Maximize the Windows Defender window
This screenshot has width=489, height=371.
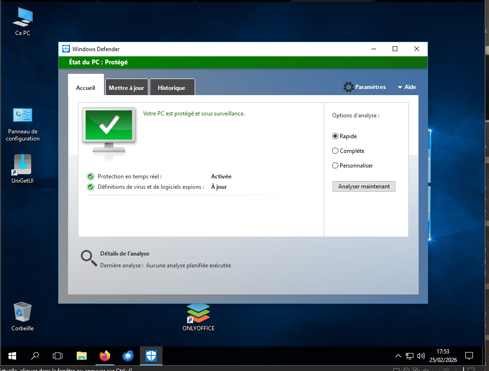pyautogui.click(x=395, y=49)
